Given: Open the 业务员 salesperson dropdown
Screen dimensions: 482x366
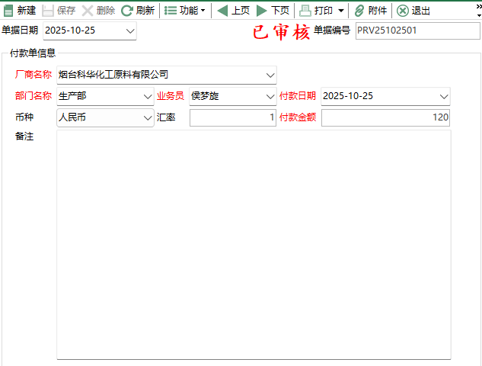Looking at the screenshot, I should pyautogui.click(x=270, y=97).
